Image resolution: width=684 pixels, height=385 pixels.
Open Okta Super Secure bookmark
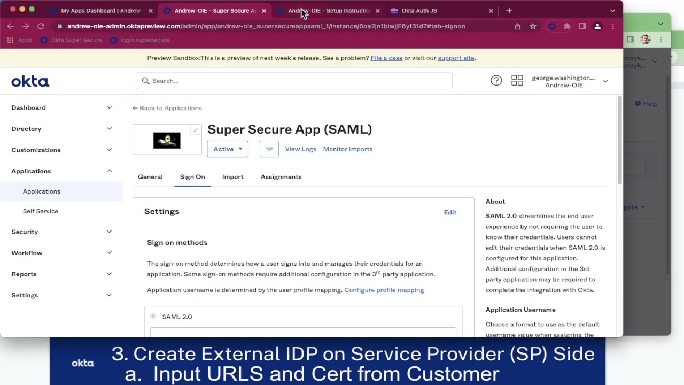(x=71, y=40)
